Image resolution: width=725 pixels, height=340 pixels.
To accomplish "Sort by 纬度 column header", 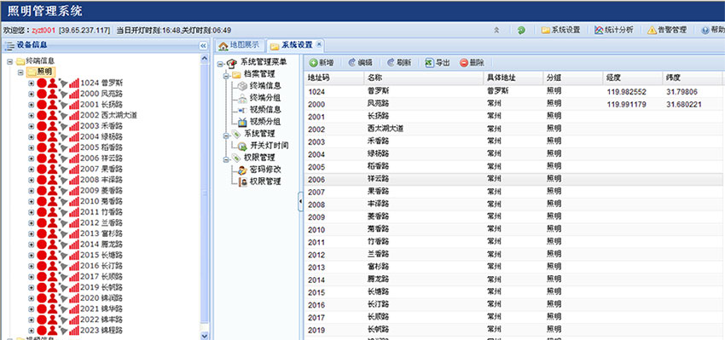I will point(693,78).
